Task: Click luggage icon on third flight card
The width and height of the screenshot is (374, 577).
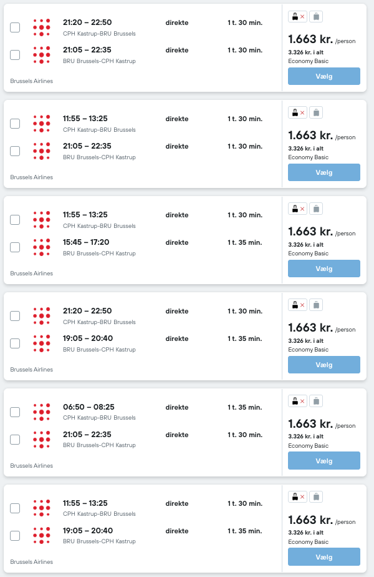Action: coord(316,209)
